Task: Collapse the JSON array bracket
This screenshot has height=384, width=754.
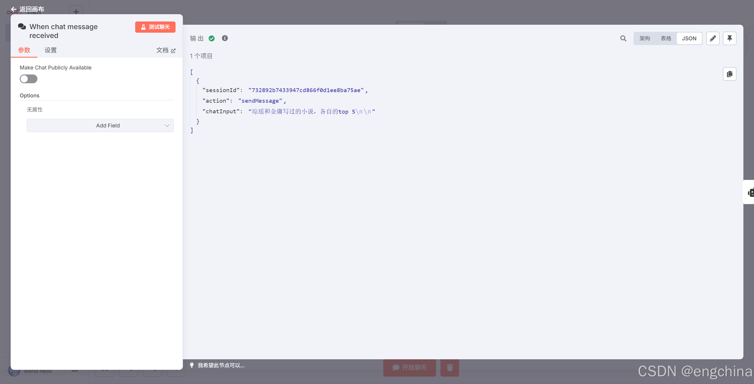Action: 192,72
